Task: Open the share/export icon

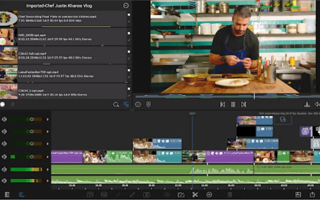Action: [x=312, y=195]
